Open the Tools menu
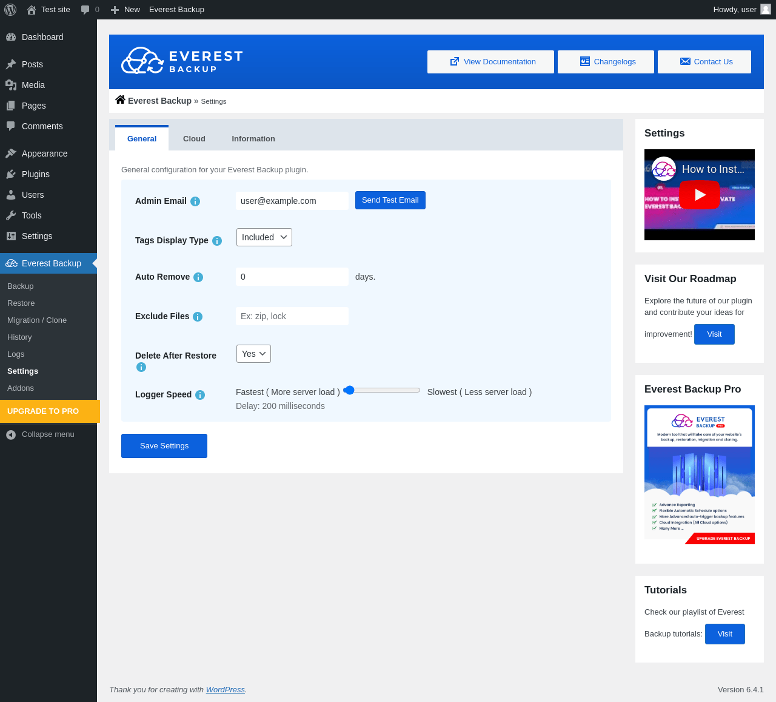The image size is (776, 702). [x=48, y=215]
